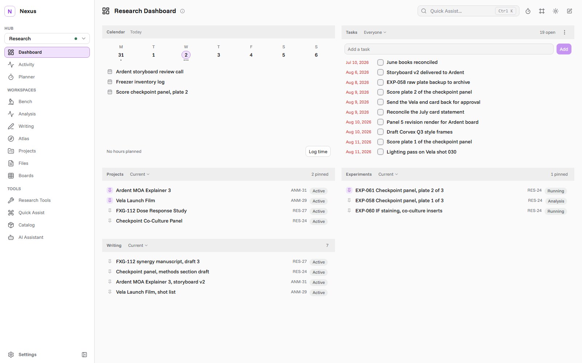Pin the FXG-112 Dose Response Study project
The image size is (582, 363).
point(110,211)
